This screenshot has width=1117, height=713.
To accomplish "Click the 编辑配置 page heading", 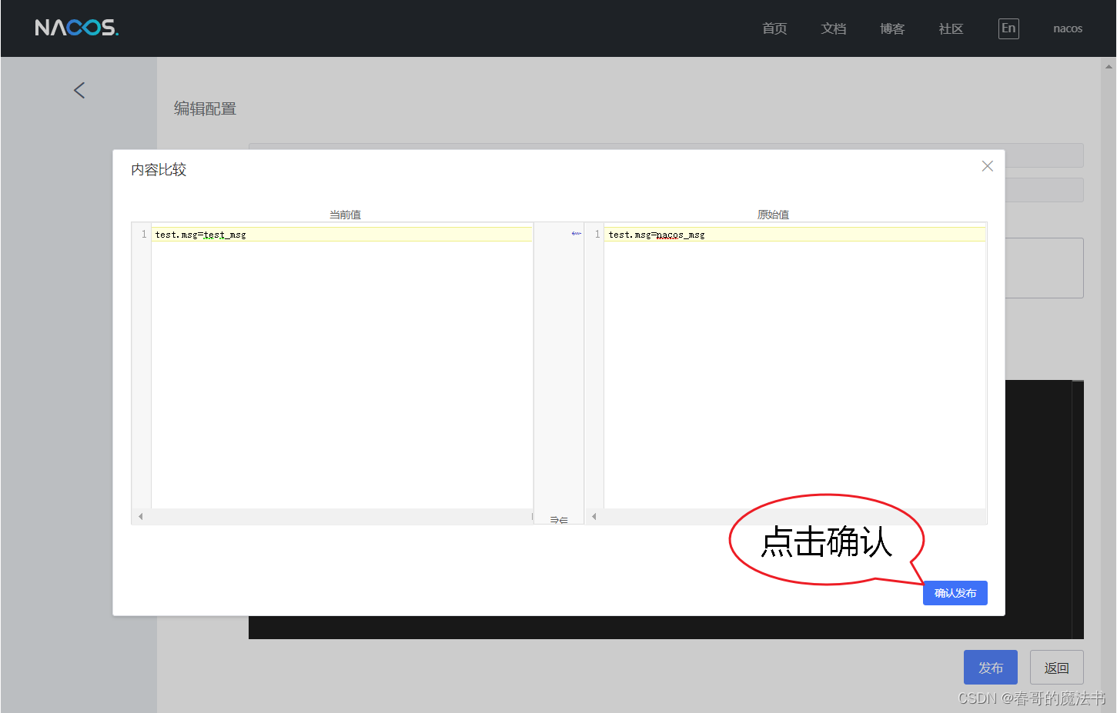I will (205, 108).
